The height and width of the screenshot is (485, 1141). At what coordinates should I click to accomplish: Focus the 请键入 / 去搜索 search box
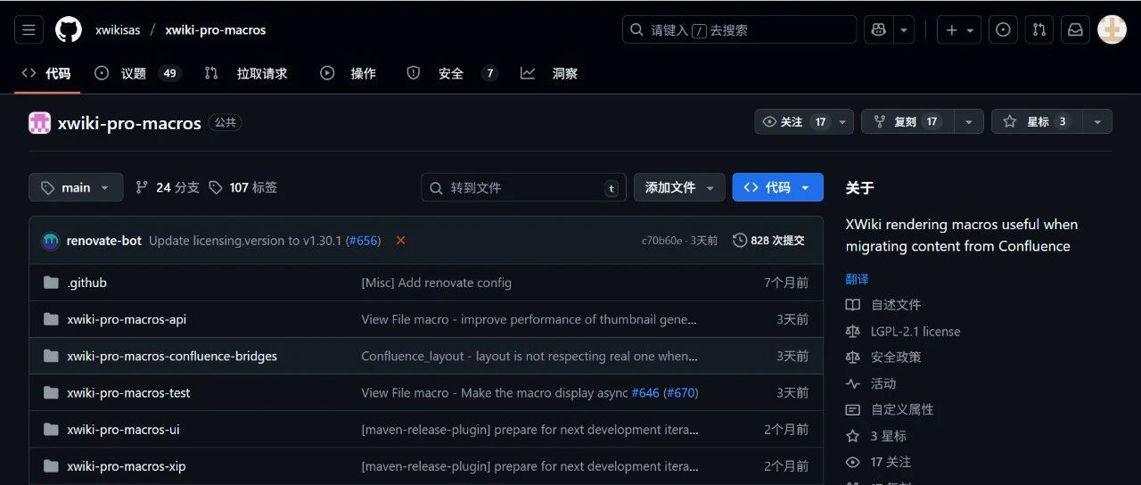click(x=739, y=29)
